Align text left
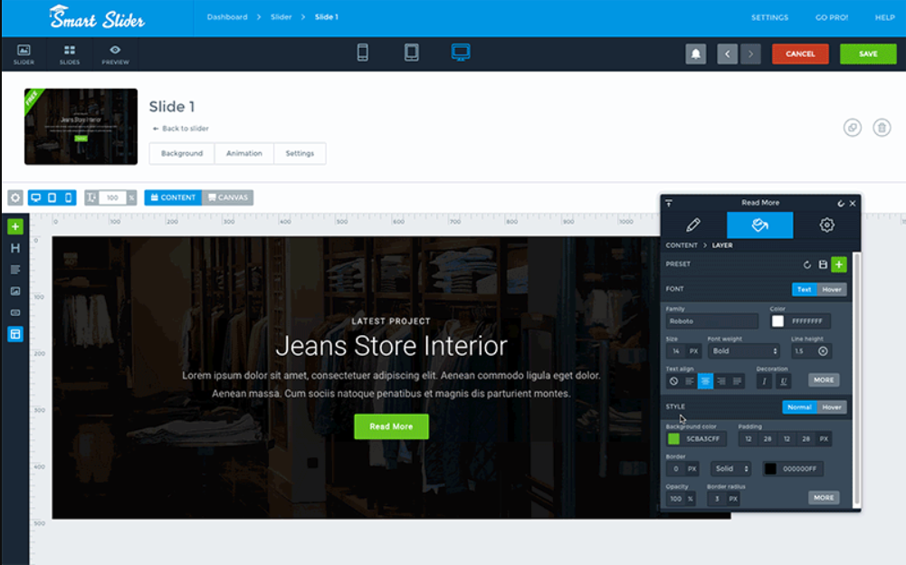 click(x=690, y=381)
